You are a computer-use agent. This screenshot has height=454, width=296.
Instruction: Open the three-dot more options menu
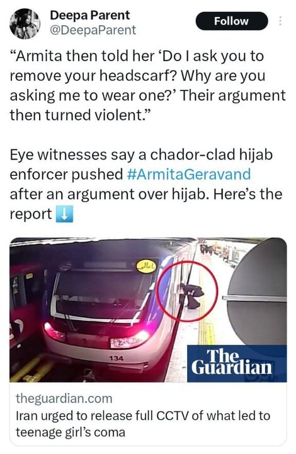click(280, 21)
